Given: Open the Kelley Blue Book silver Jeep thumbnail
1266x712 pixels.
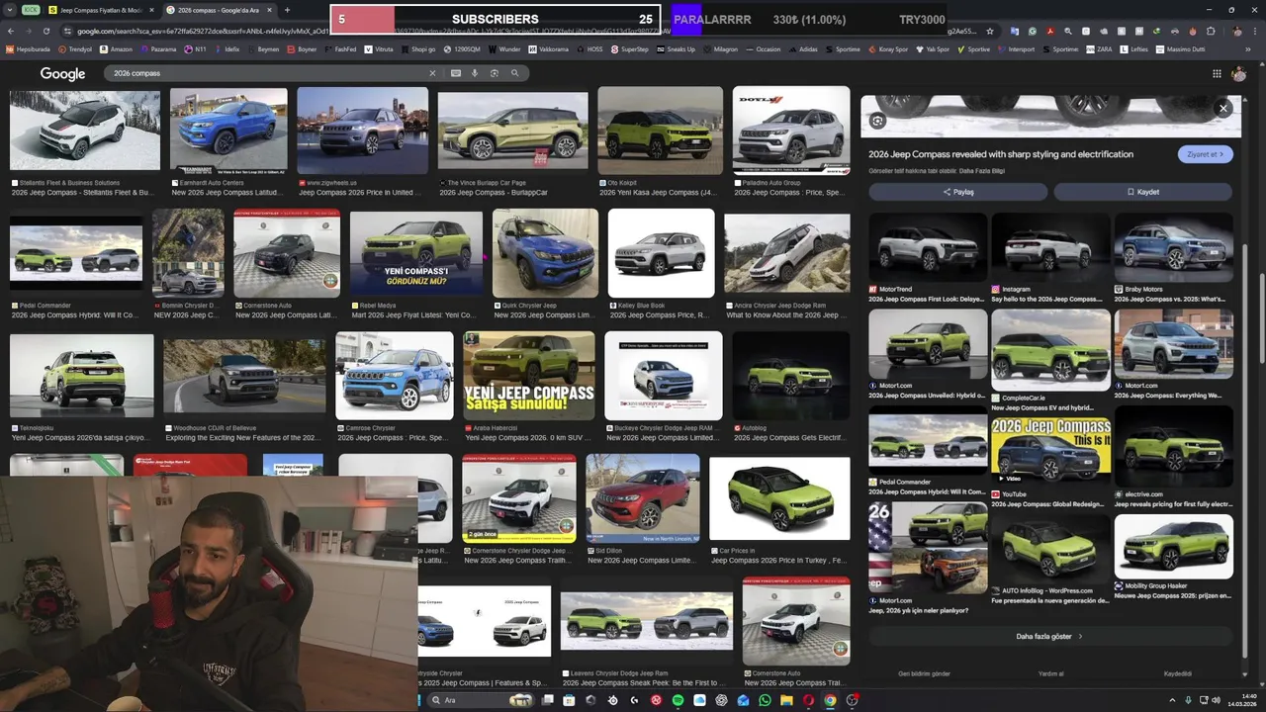Looking at the screenshot, I should (661, 253).
